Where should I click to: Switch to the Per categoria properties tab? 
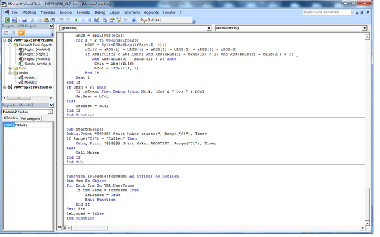point(30,119)
